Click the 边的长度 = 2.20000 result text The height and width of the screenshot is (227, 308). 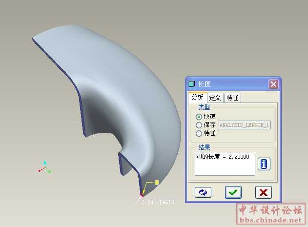pyautogui.click(x=223, y=157)
